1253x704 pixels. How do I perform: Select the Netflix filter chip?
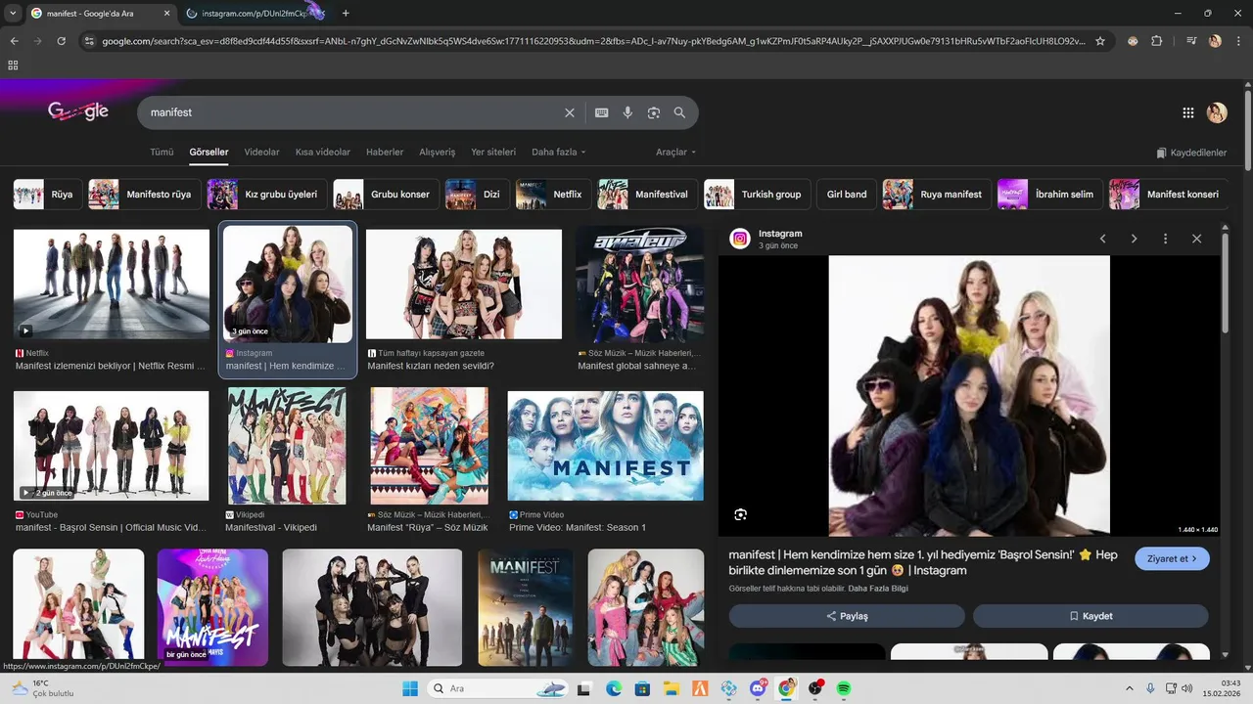552,194
